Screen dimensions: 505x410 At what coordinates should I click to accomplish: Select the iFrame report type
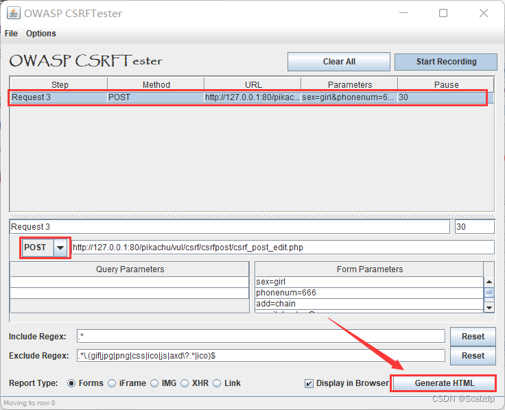(112, 383)
